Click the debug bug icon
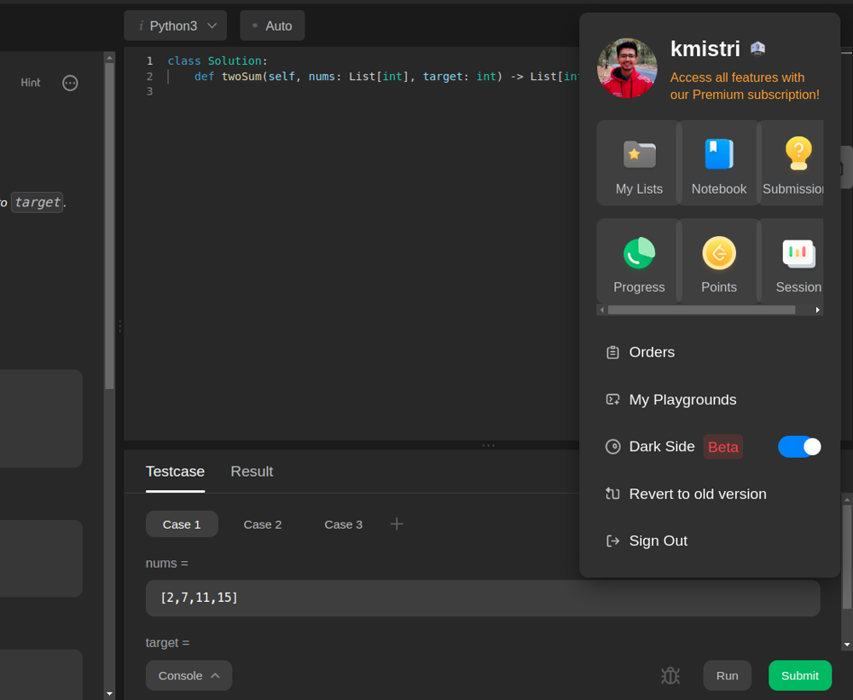Image resolution: width=853 pixels, height=700 pixels. click(670, 675)
